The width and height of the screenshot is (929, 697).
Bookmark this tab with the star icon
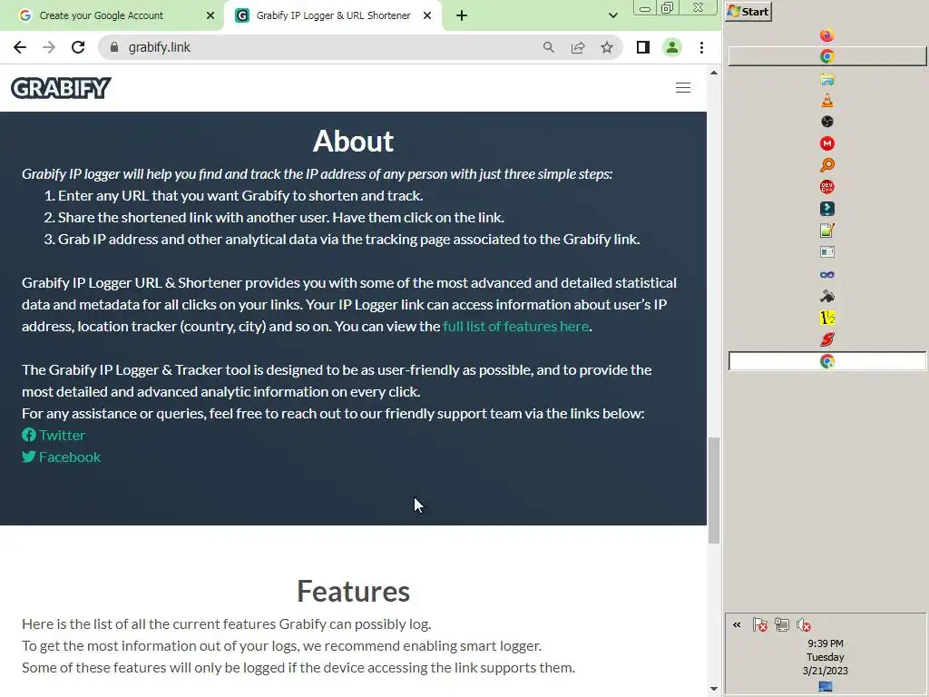[x=607, y=47]
